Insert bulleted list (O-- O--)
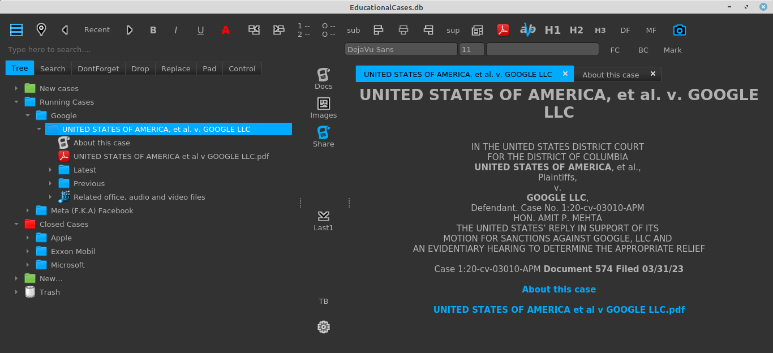The image size is (773, 353). pos(329,30)
